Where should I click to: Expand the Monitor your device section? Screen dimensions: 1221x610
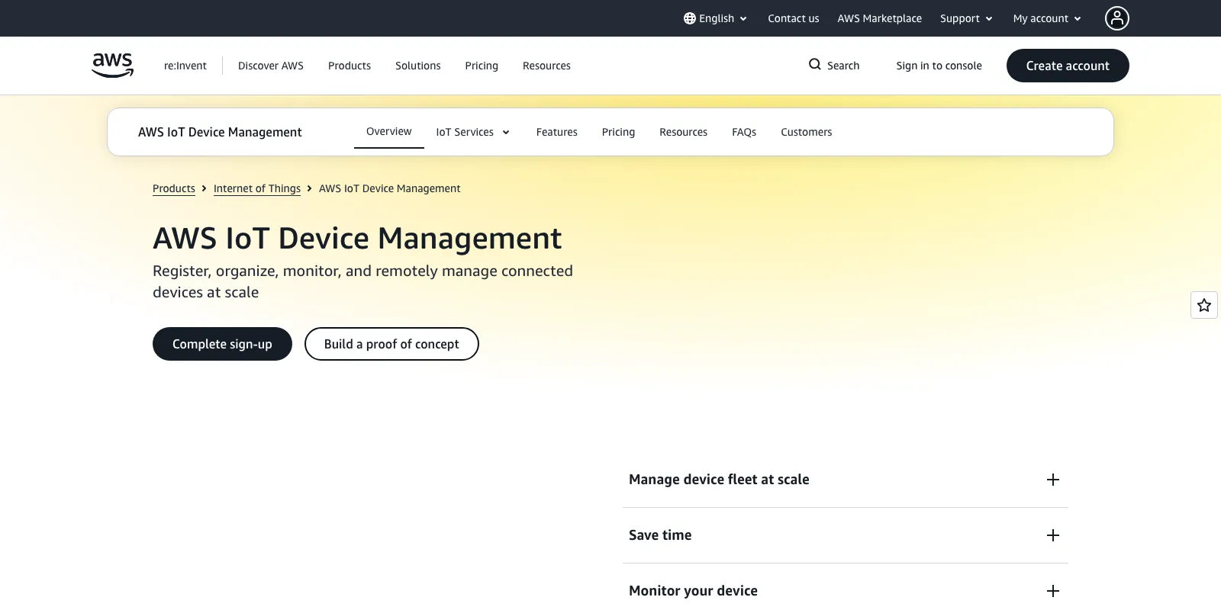(x=846, y=591)
